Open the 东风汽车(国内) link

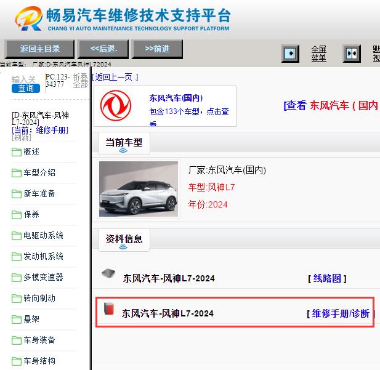coord(176,98)
